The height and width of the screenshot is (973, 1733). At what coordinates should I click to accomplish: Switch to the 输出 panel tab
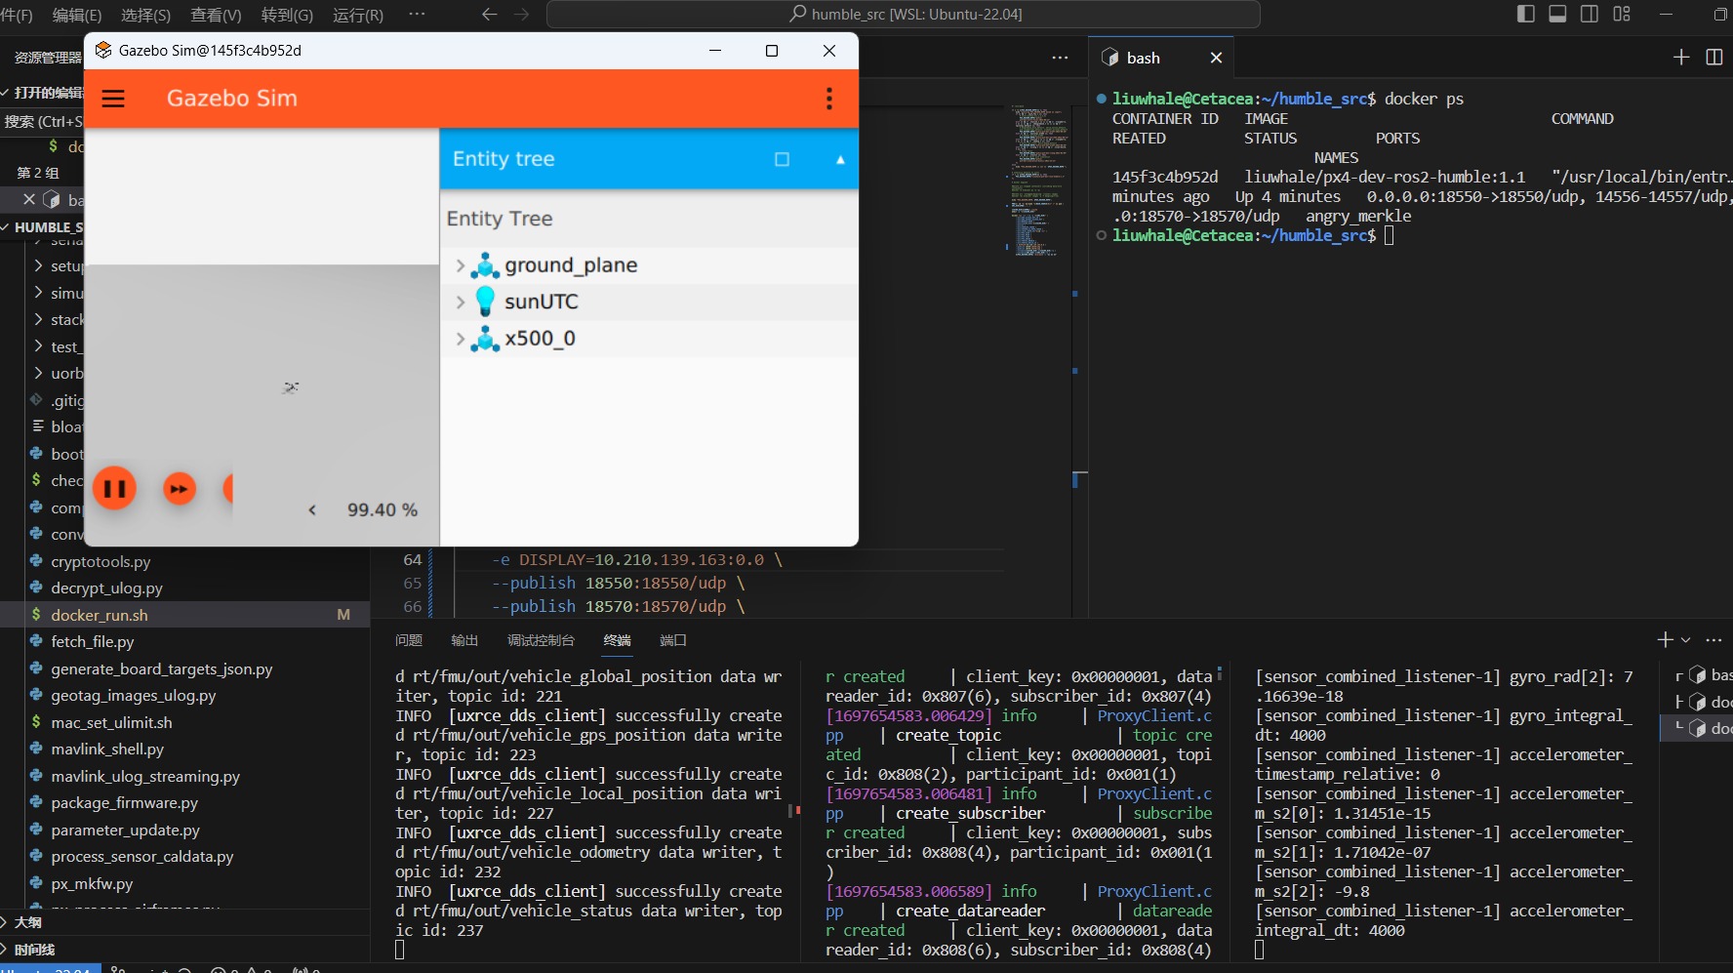click(x=464, y=640)
